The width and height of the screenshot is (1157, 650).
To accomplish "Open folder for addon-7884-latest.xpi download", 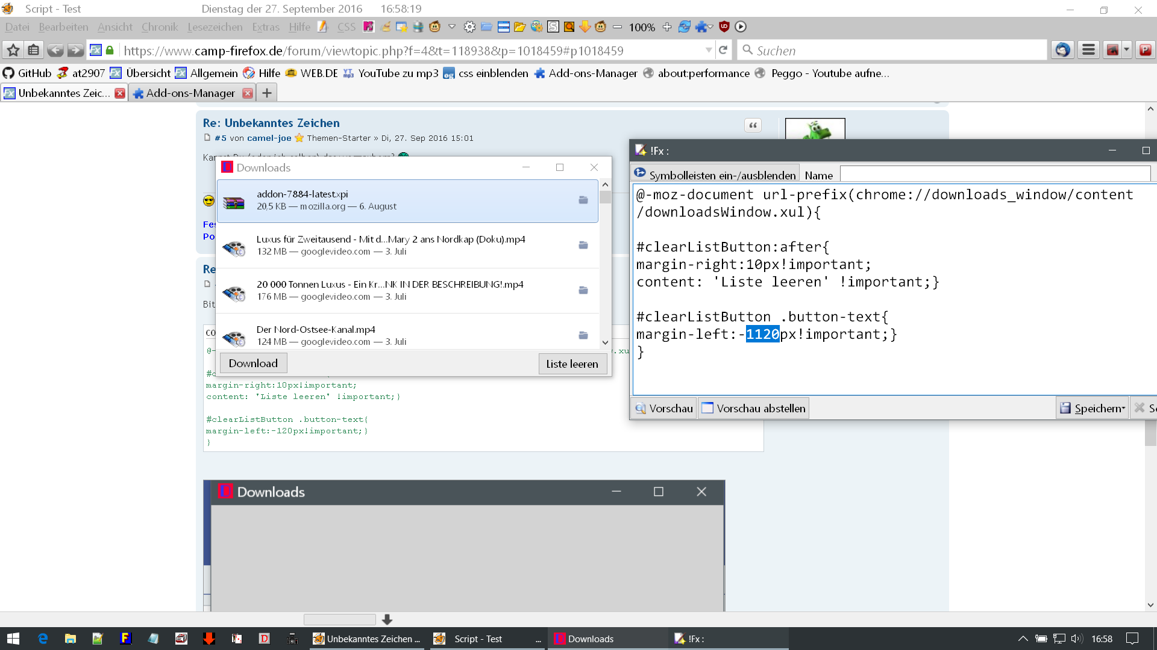I will (583, 200).
